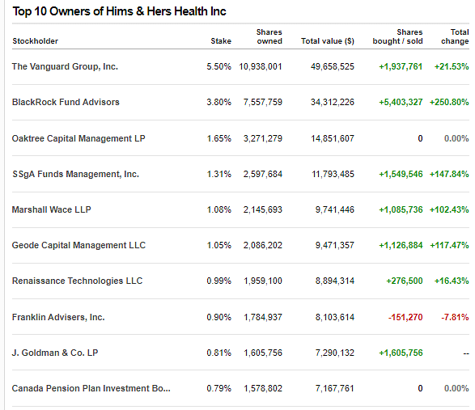Select The Vanguard Group, Inc. stockholder
The width and height of the screenshot is (475, 410).
point(65,66)
